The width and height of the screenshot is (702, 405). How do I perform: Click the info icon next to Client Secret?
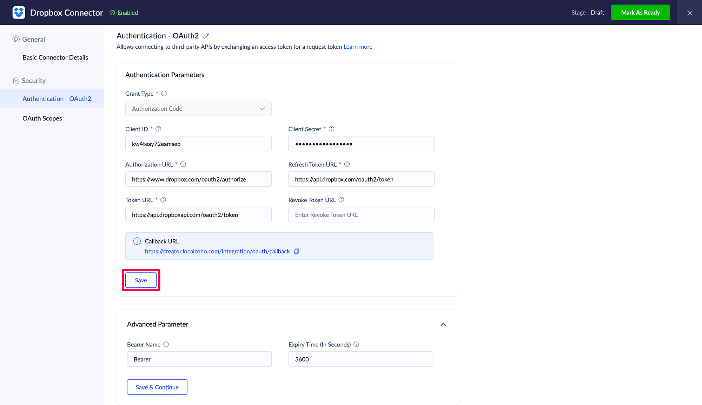pyautogui.click(x=331, y=129)
